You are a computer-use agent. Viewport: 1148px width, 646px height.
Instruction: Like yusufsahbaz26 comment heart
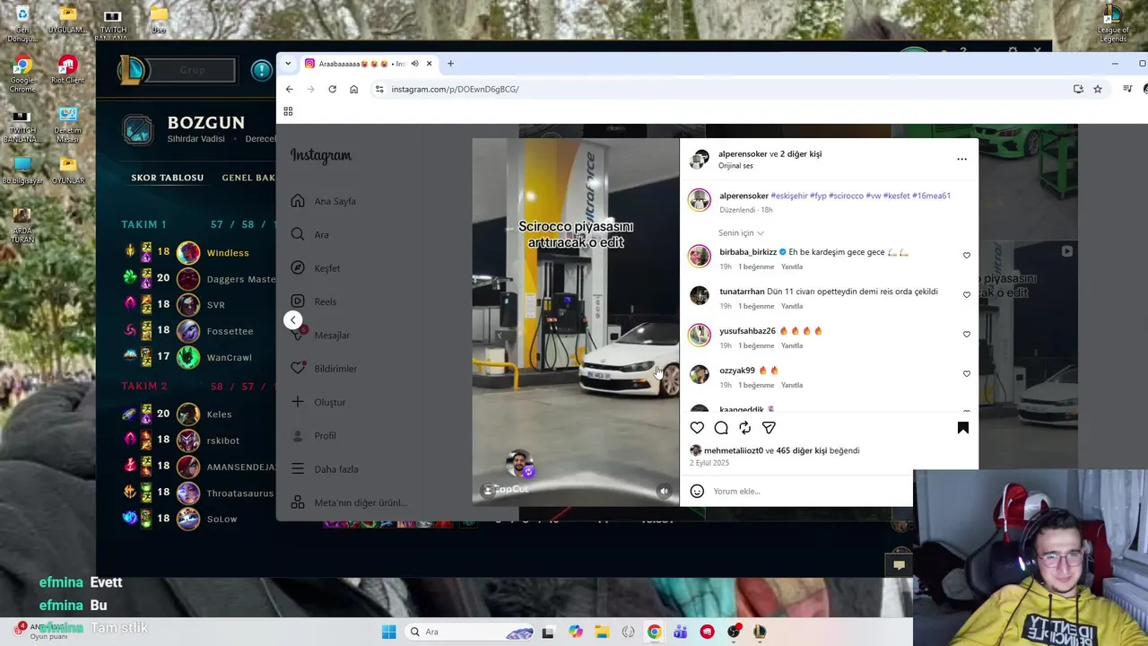click(x=967, y=334)
